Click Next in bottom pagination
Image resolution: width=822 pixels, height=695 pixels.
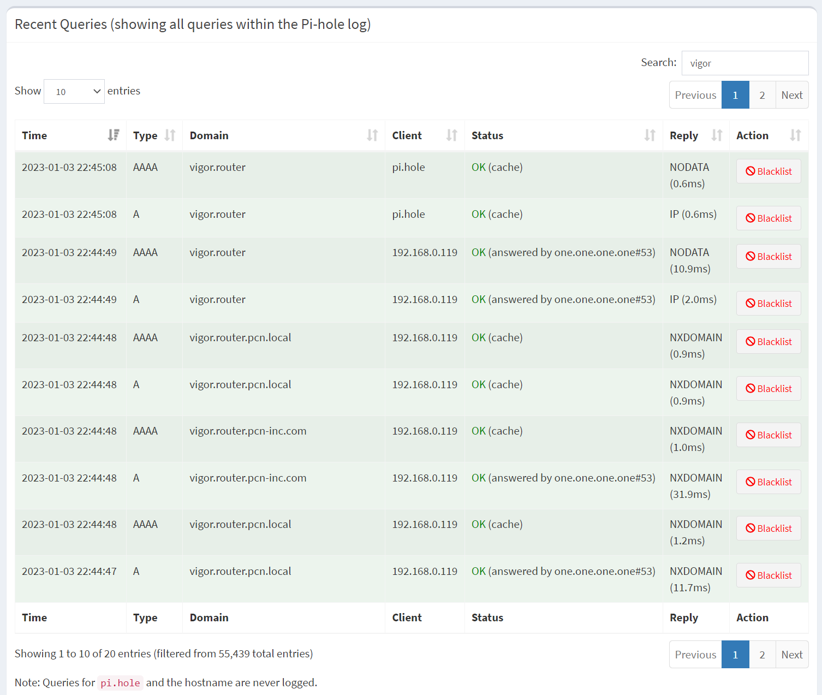[x=792, y=655]
